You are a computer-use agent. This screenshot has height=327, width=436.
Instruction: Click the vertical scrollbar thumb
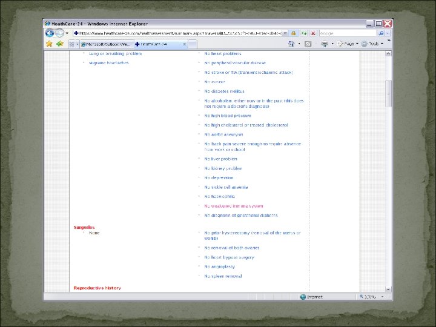388,94
